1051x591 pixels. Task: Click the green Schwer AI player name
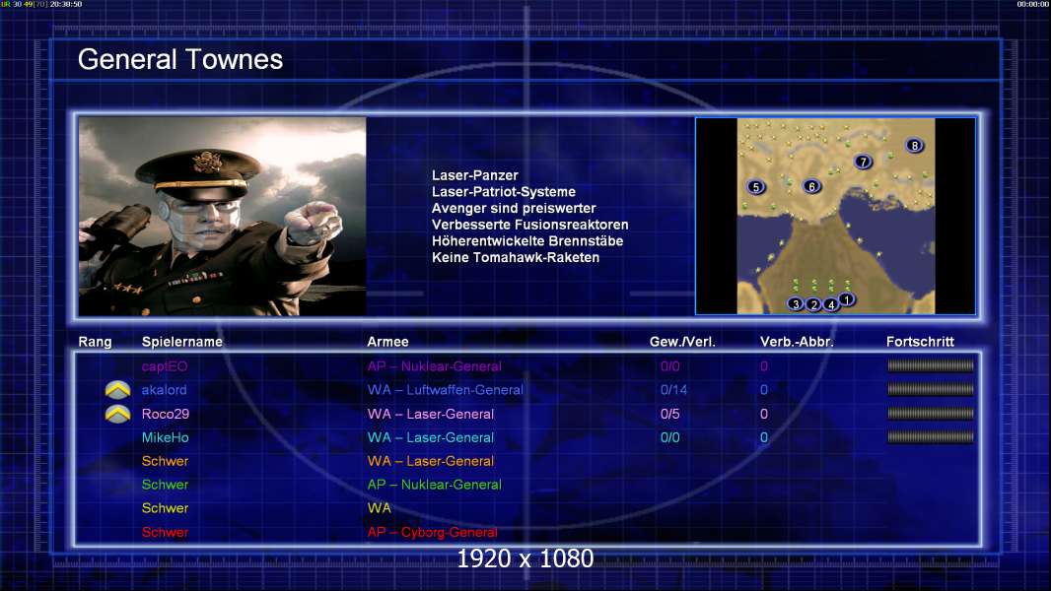[165, 484]
